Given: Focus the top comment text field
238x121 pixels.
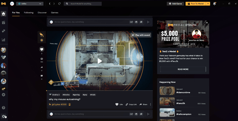Looking at the screenshot, I should [x=91, y=22].
